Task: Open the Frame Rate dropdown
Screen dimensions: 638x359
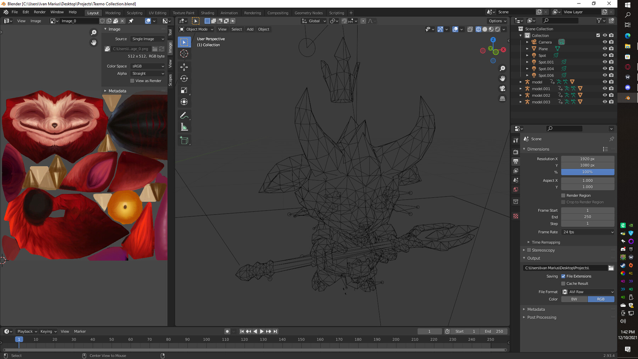Action: click(x=588, y=232)
